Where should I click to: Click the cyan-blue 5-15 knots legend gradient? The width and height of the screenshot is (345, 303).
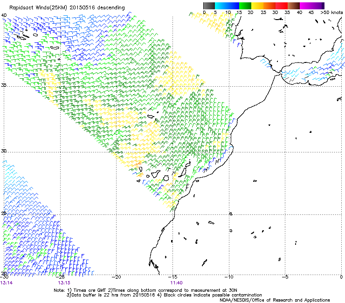pyautogui.click(x=227, y=6)
